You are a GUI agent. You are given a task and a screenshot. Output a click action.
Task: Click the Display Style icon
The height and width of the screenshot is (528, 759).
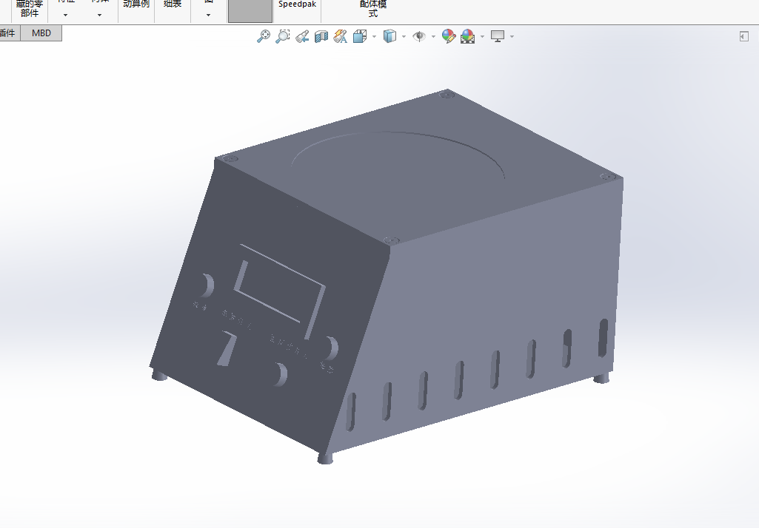tap(389, 36)
